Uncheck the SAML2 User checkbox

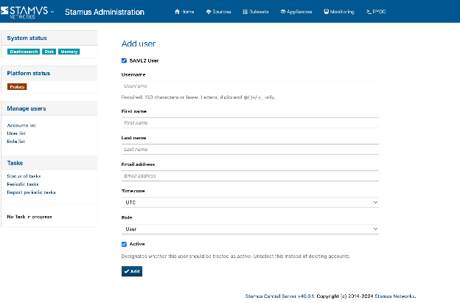[x=124, y=60]
